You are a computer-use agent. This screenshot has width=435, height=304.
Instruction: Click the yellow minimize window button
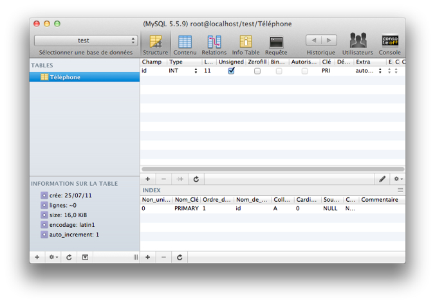tap(47, 24)
